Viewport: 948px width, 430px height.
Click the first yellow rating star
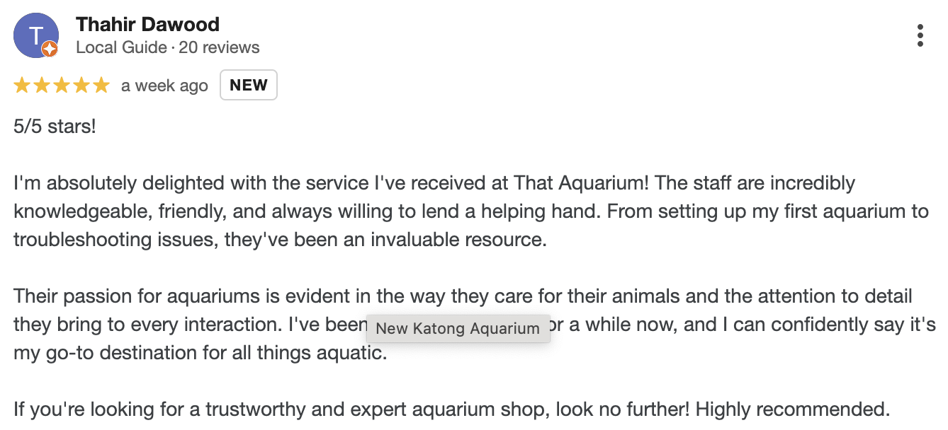pyautogui.click(x=22, y=86)
